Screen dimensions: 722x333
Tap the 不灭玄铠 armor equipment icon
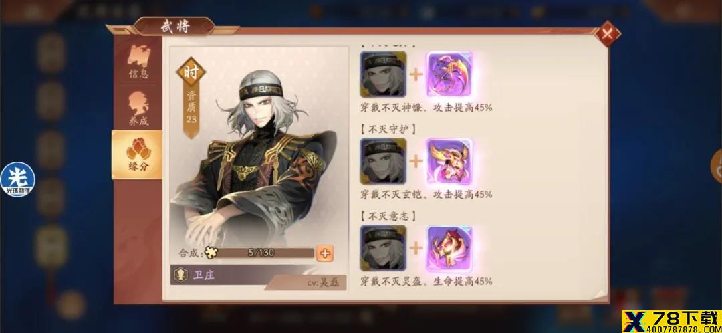449,161
